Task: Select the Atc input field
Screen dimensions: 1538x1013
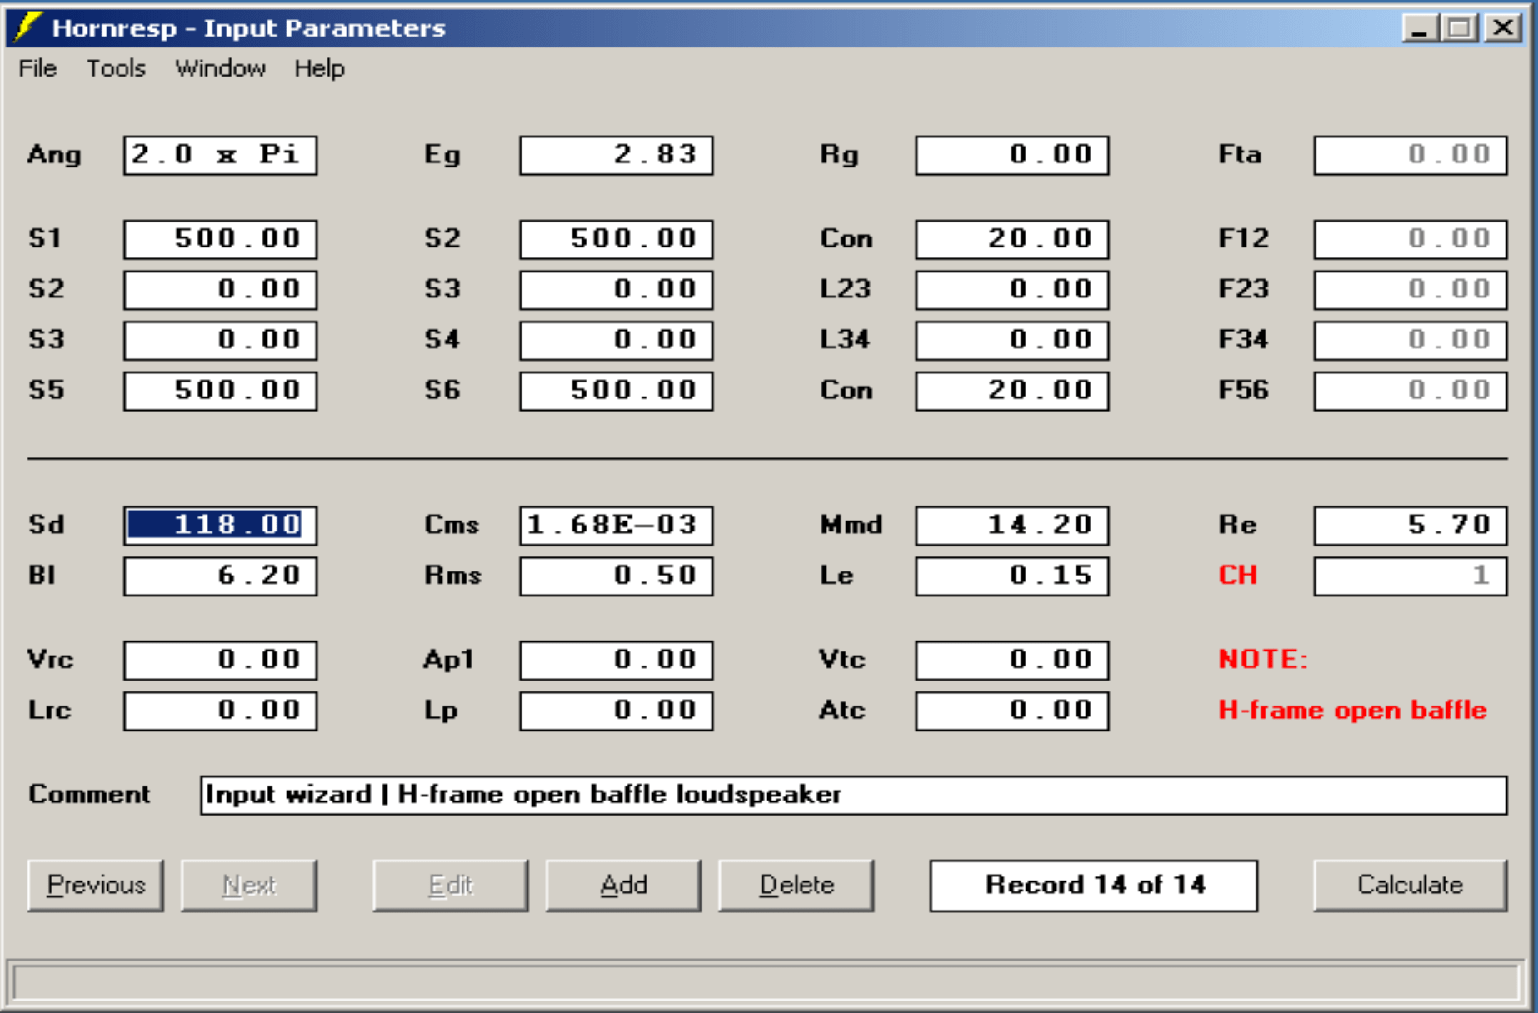Action: 1012,711
